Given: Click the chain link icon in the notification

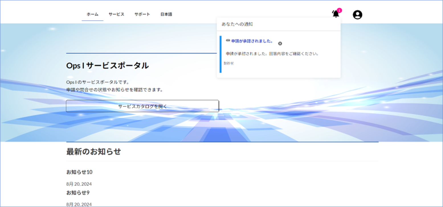Looking at the screenshot, I should [x=228, y=41].
